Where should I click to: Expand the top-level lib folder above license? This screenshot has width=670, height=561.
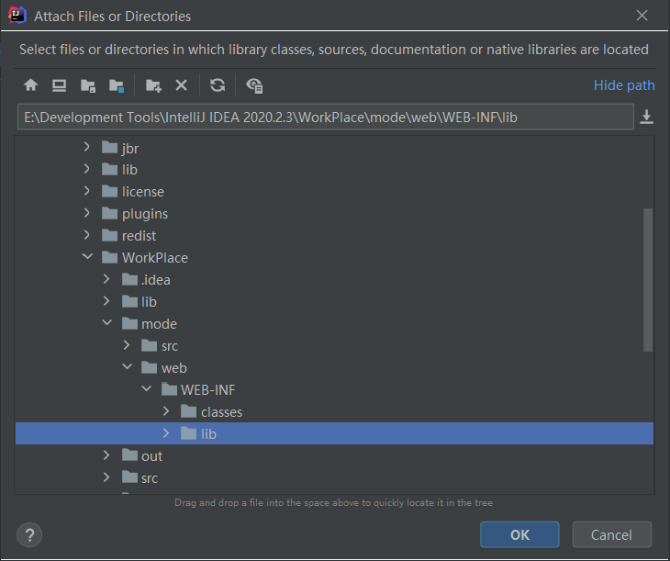(87, 169)
